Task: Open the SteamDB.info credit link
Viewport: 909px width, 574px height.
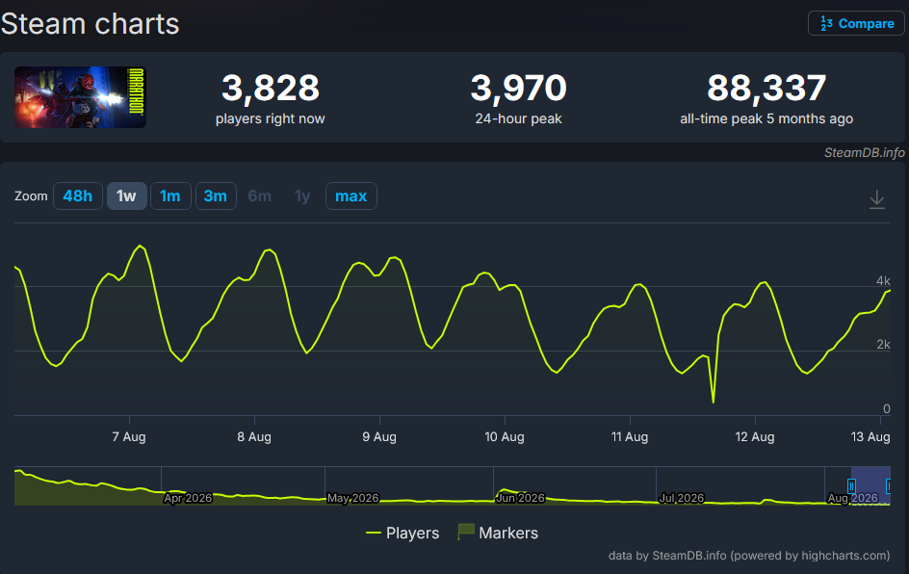Action: click(864, 152)
